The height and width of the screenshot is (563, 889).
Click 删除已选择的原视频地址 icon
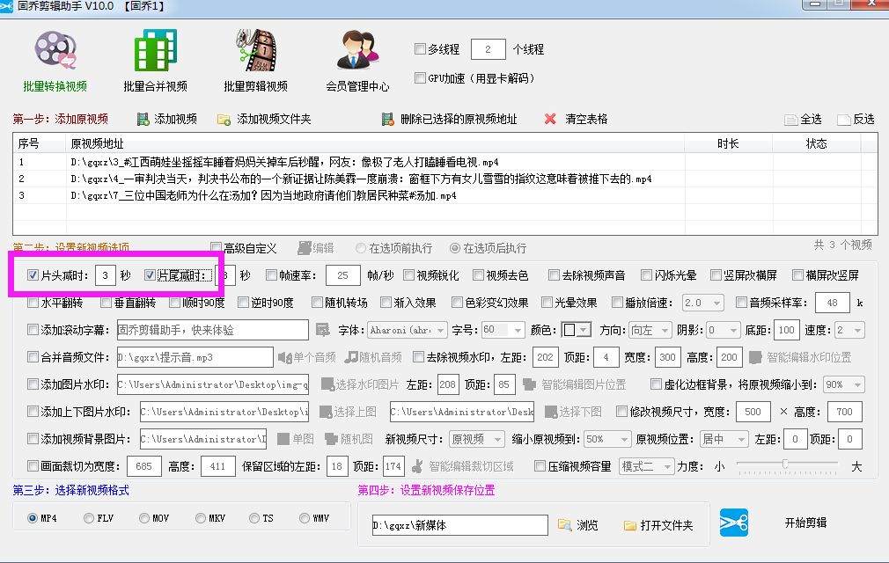click(388, 119)
